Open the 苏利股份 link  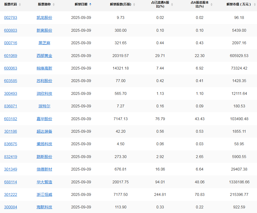click(44, 81)
